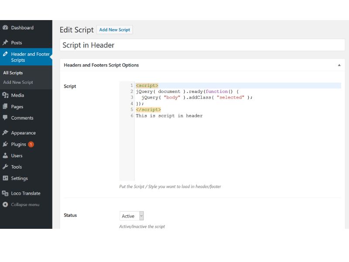Click the Add New Script button
The width and height of the screenshot is (349, 262).
coord(115,30)
